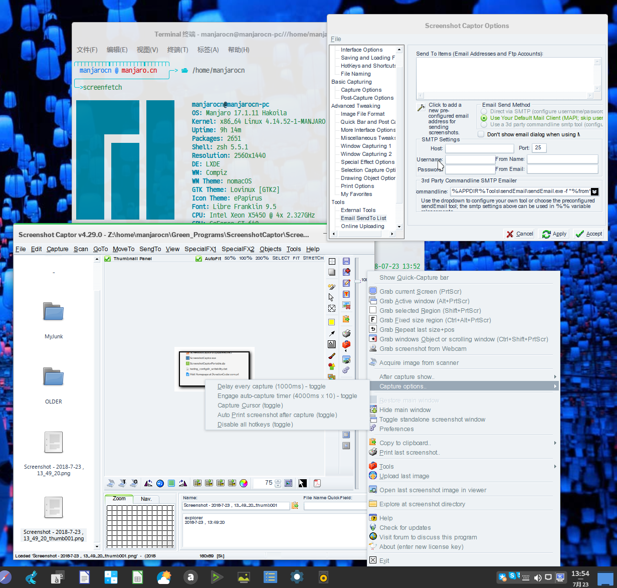The height and width of the screenshot is (588, 617).
Task: Click the blue circular arrow rotate icon
Action: (x=160, y=483)
